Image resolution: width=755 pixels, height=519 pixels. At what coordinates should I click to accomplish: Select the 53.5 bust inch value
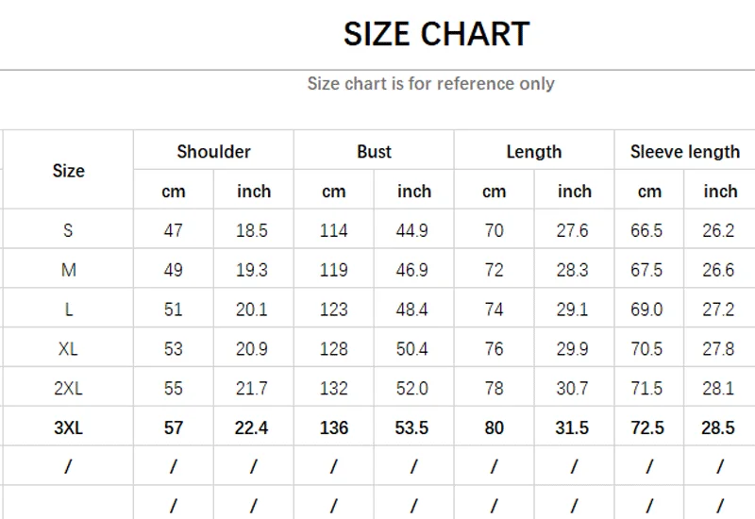coord(413,428)
